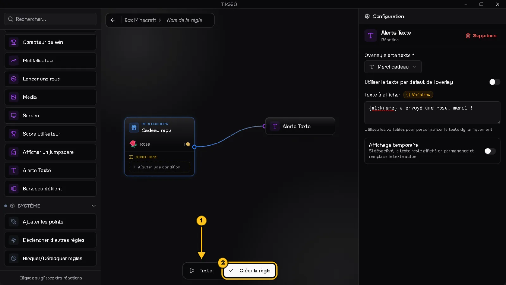Click the Alerte Texte T icon in sidebar
Image resolution: width=506 pixels, height=285 pixels.
point(14,170)
